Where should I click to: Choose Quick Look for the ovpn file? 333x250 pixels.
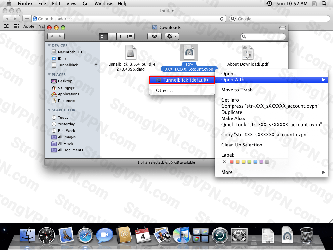(272, 125)
